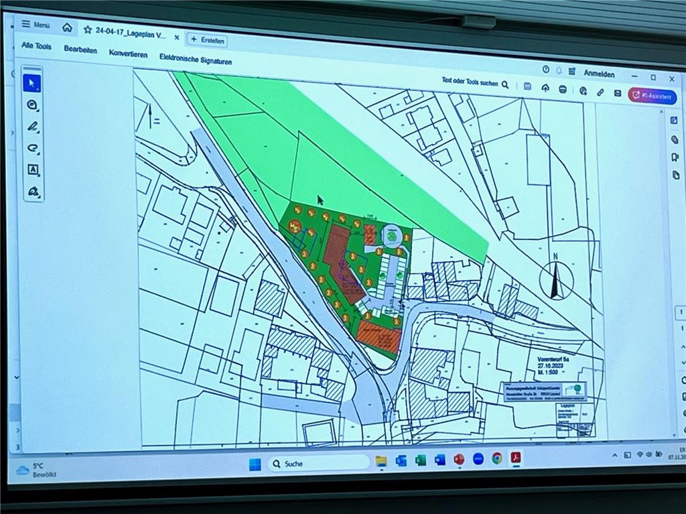Click the share for review icon
The image size is (686, 514).
583,90
